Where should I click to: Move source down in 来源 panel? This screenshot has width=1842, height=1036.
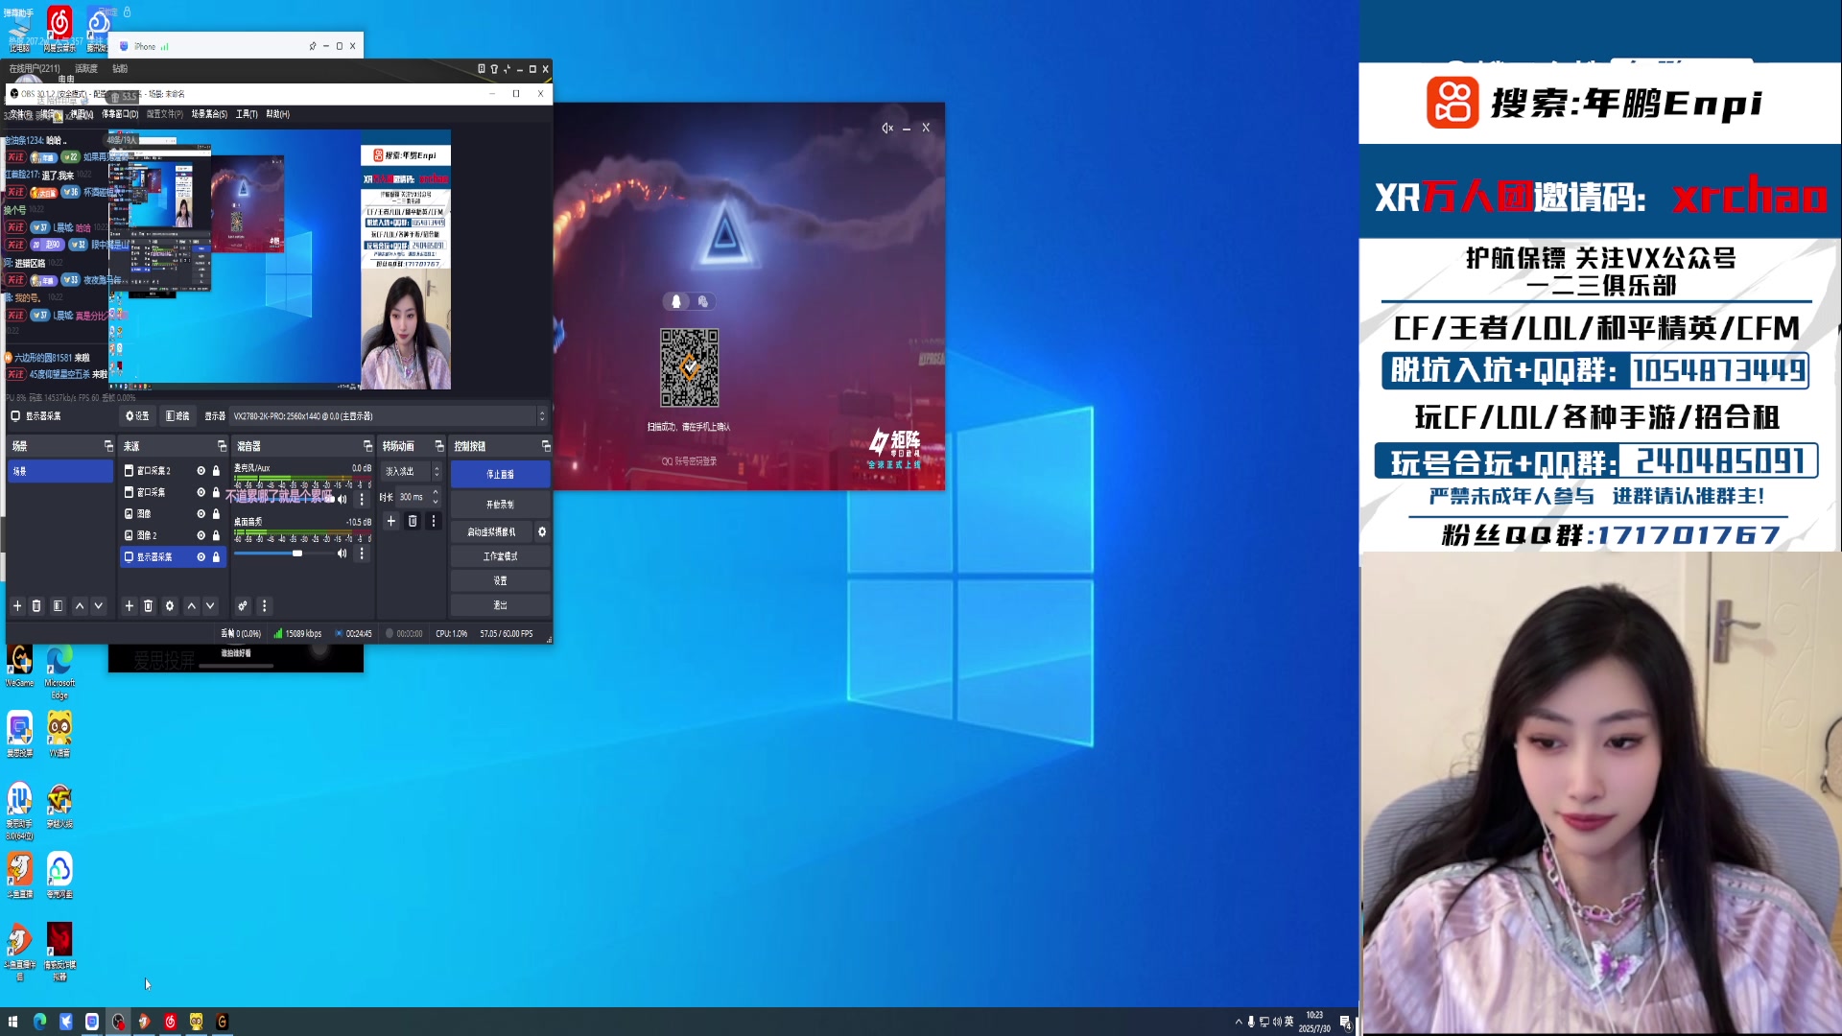[210, 606]
